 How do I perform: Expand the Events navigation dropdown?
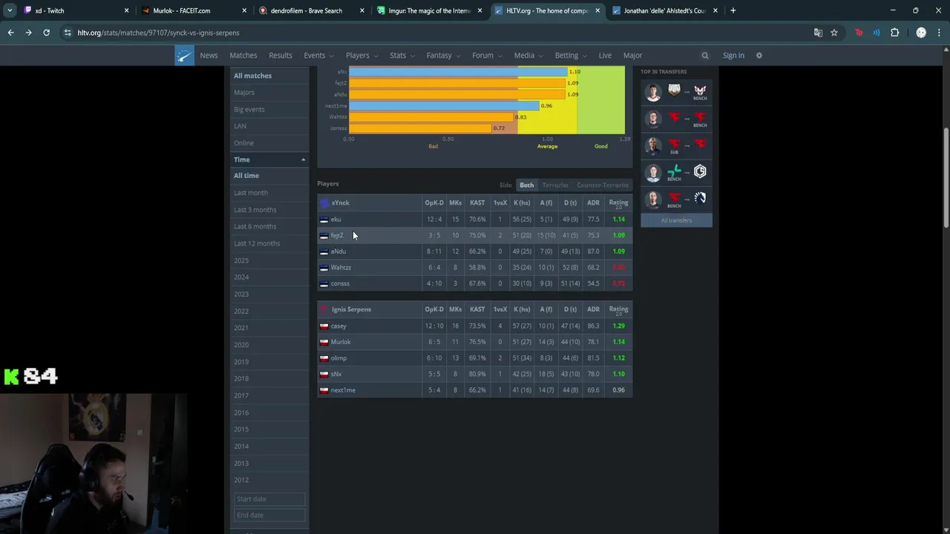pos(318,56)
